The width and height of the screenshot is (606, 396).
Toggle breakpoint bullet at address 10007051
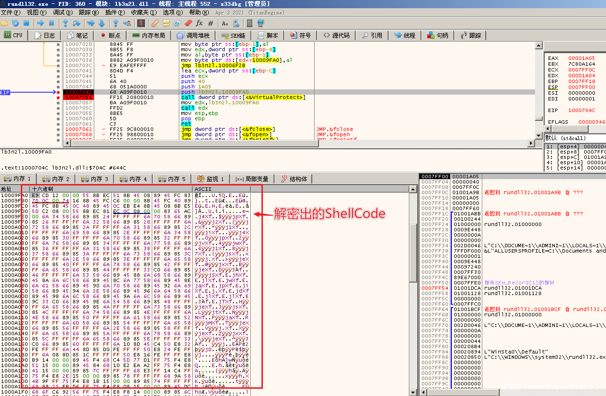[58, 97]
